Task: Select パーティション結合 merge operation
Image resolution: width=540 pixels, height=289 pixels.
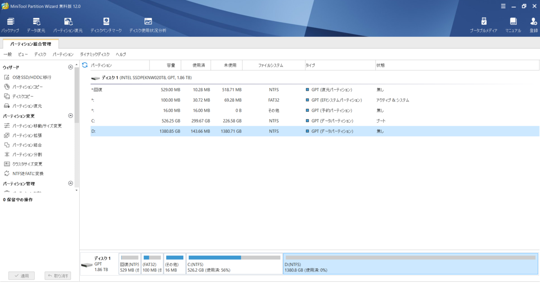Action: pyautogui.click(x=27, y=145)
